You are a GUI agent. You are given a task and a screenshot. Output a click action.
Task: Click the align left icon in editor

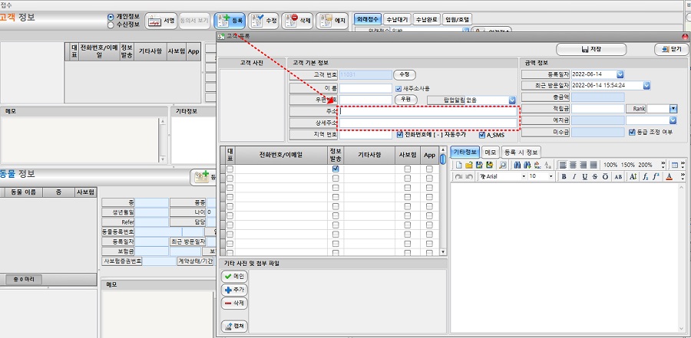pyautogui.click(x=563, y=165)
